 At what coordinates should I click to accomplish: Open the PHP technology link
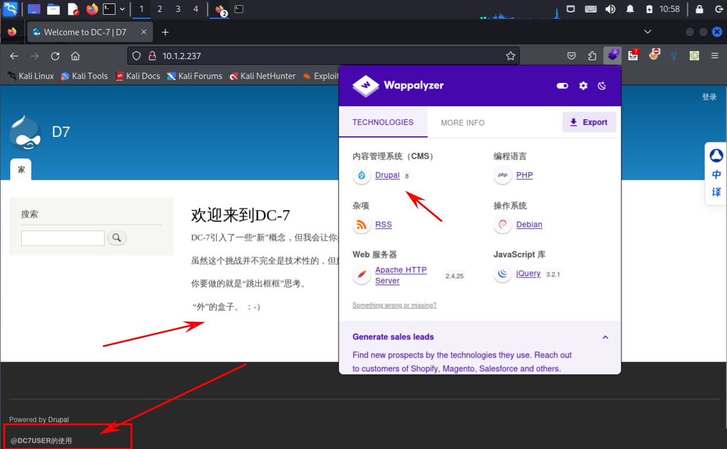point(525,175)
